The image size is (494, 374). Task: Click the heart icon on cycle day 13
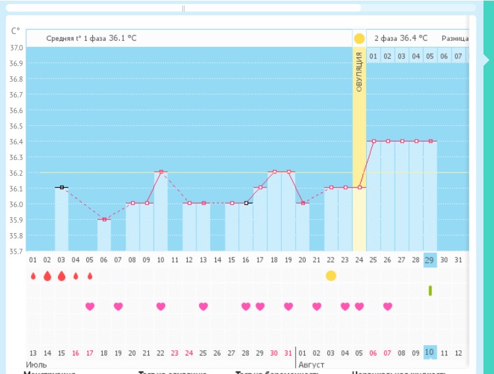(x=204, y=306)
